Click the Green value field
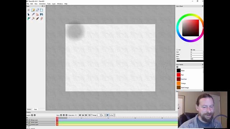The height and width of the screenshot is (129, 230). [197, 54]
